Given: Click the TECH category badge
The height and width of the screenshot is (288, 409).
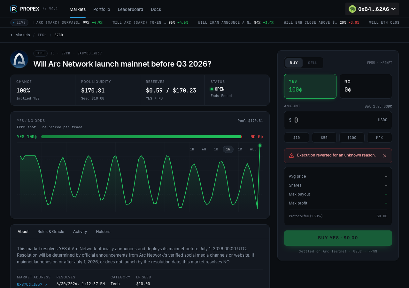Looking at the screenshot, I should click(40, 53).
